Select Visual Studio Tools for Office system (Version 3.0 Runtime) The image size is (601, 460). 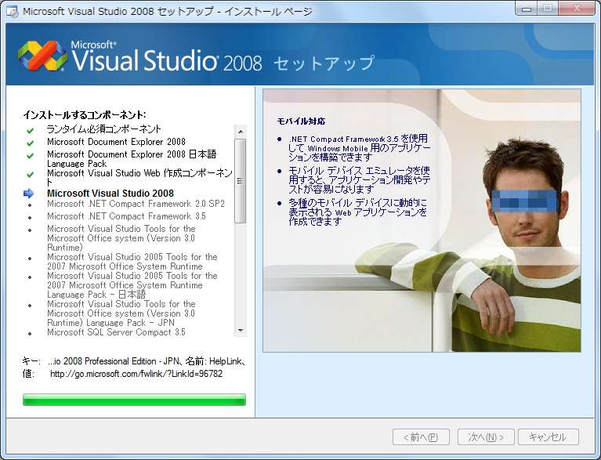pyautogui.click(x=121, y=238)
